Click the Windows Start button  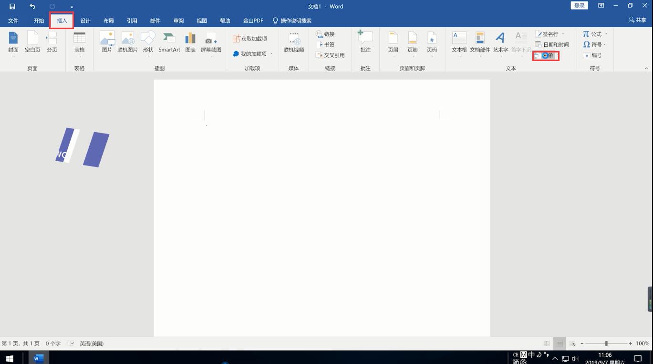coord(10,358)
